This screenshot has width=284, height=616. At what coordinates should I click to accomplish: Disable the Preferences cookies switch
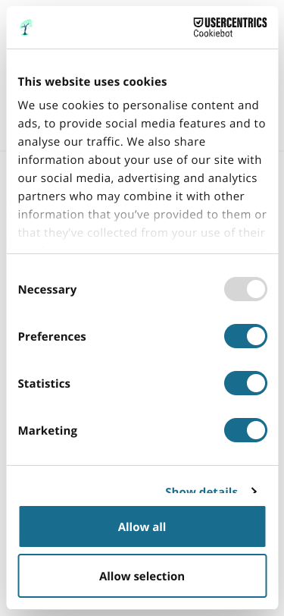click(x=245, y=336)
